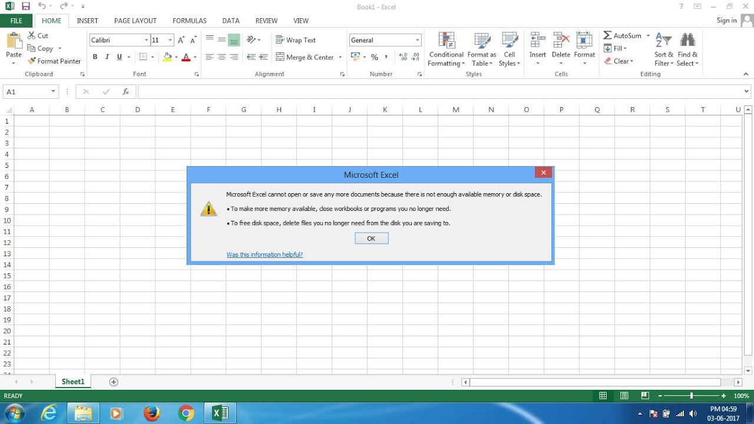Toggle Bold formatting
Image resolution: width=754 pixels, height=424 pixels.
click(95, 57)
